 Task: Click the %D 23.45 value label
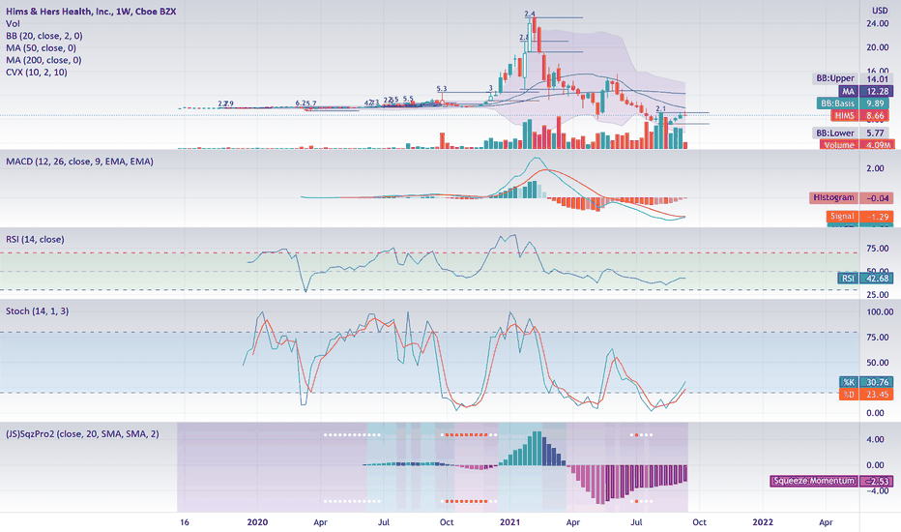click(x=866, y=395)
